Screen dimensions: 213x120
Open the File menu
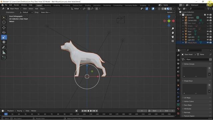6,5
